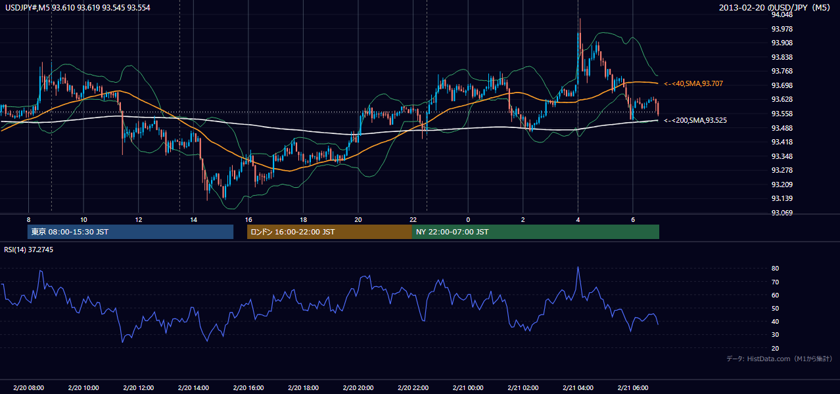
Task: Click the 2/20 10:00 time axis label
Action: click(83, 388)
